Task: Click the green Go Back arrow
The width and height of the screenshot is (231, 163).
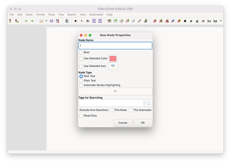Action: click(x=26, y=21)
